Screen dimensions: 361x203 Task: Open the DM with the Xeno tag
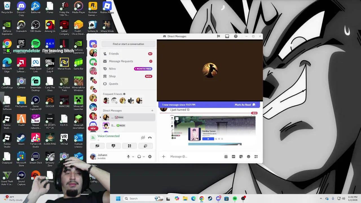point(128,117)
